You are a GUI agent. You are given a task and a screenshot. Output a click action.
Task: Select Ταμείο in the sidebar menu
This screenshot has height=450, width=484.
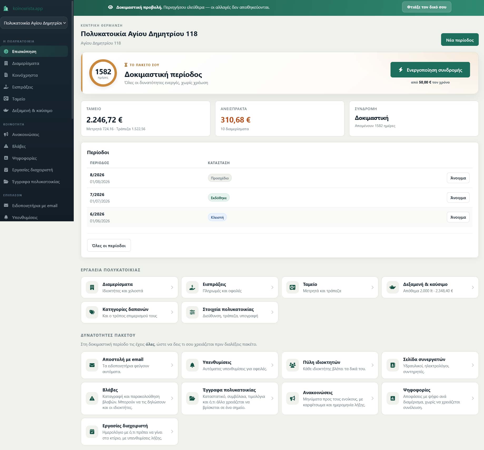click(34, 99)
